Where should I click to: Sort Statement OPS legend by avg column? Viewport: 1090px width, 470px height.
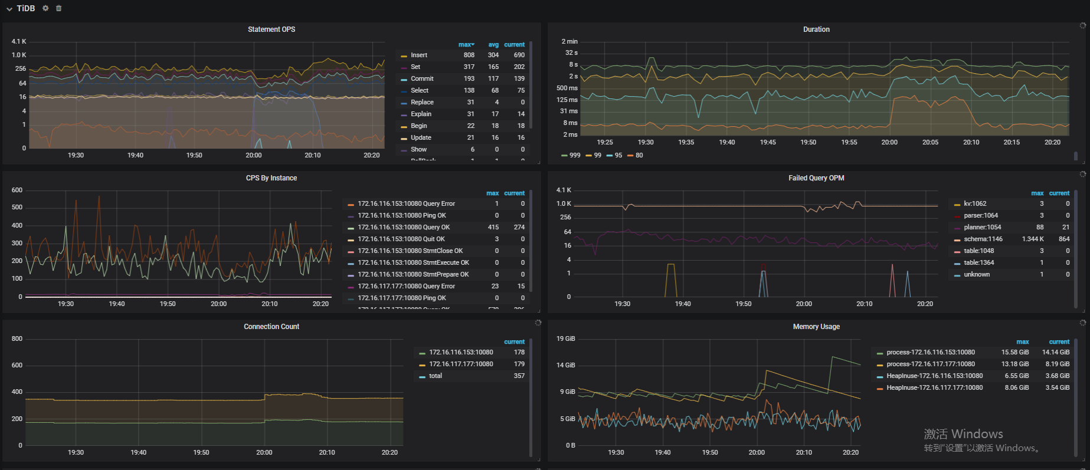tap(493, 45)
